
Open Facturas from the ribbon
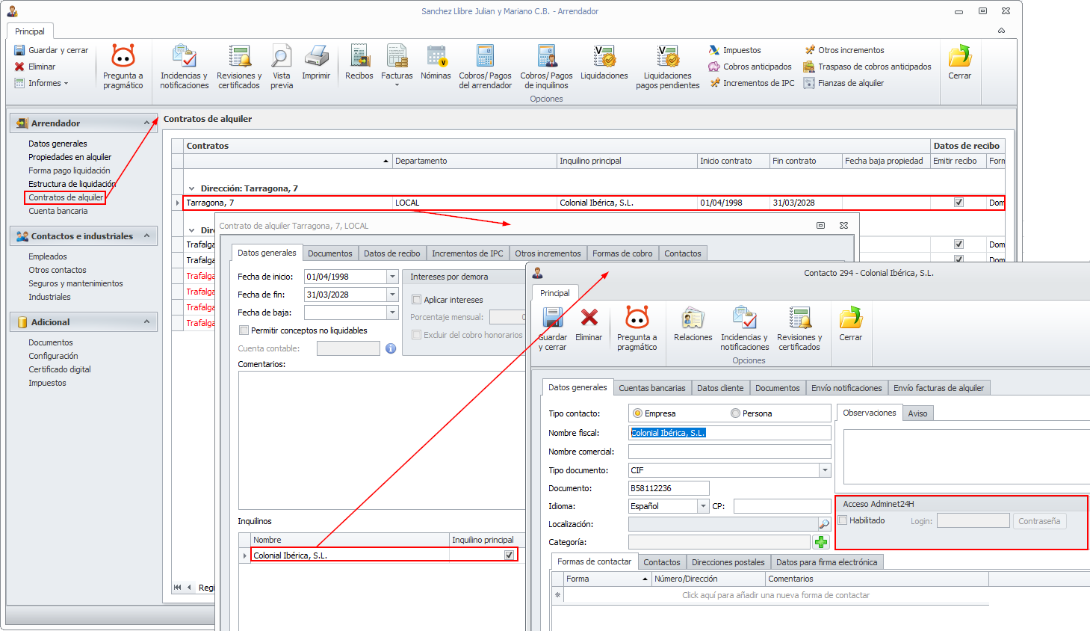[x=397, y=65]
